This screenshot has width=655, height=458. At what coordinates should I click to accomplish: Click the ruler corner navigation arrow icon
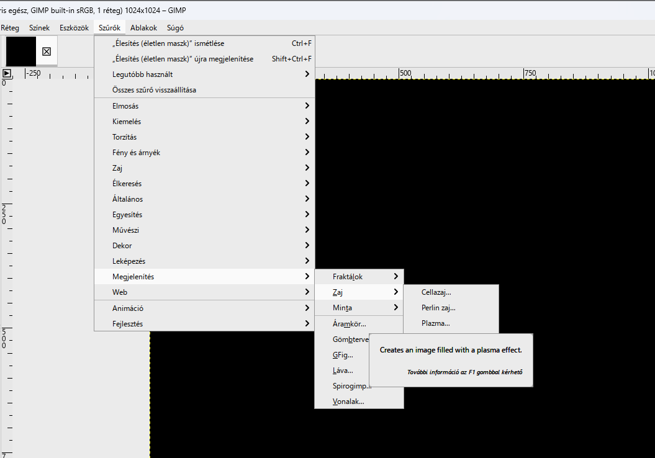[x=7, y=73]
